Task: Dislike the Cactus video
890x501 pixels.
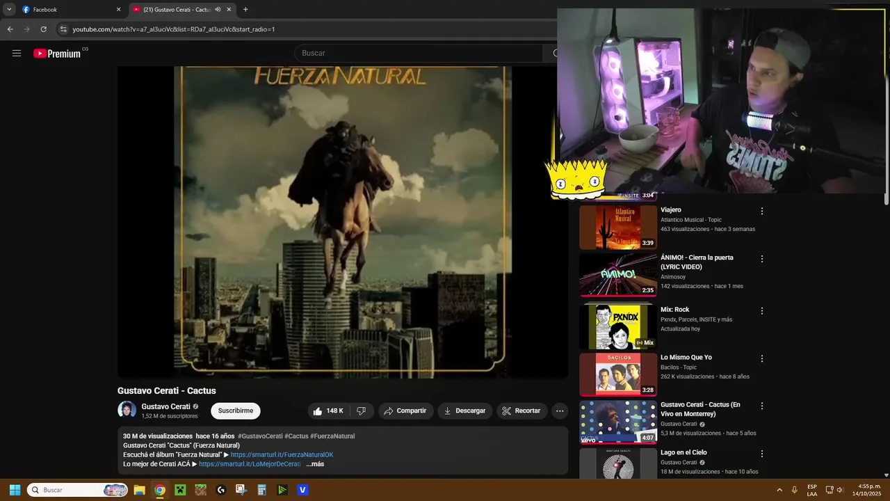Action: (362, 411)
